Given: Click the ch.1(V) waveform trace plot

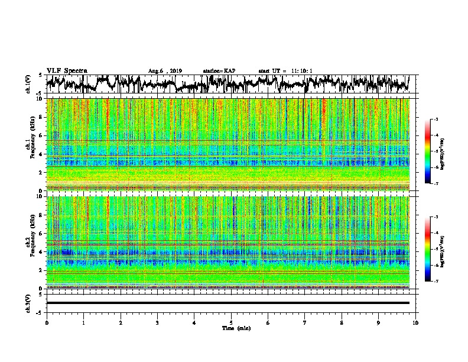Looking at the screenshot, I should click(x=227, y=84).
